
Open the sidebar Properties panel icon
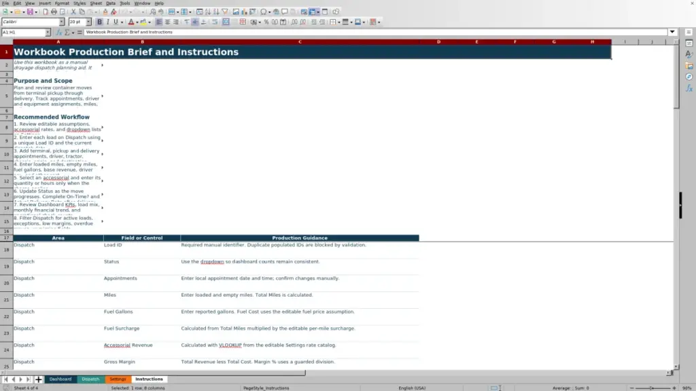(689, 43)
